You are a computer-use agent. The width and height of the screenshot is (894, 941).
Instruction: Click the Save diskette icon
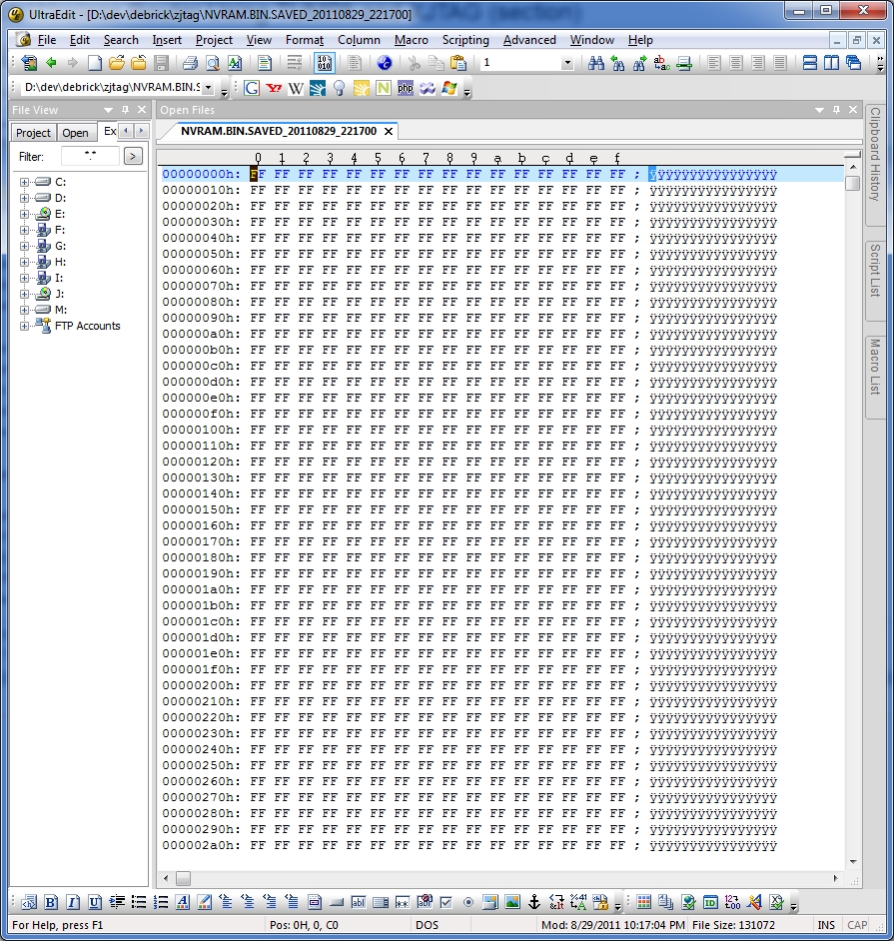161,62
